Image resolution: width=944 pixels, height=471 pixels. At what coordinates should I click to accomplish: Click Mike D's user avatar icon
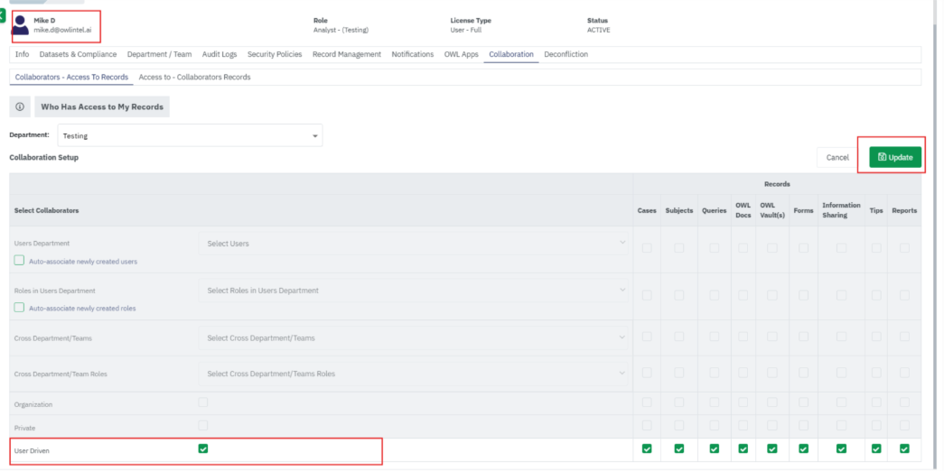click(20, 24)
